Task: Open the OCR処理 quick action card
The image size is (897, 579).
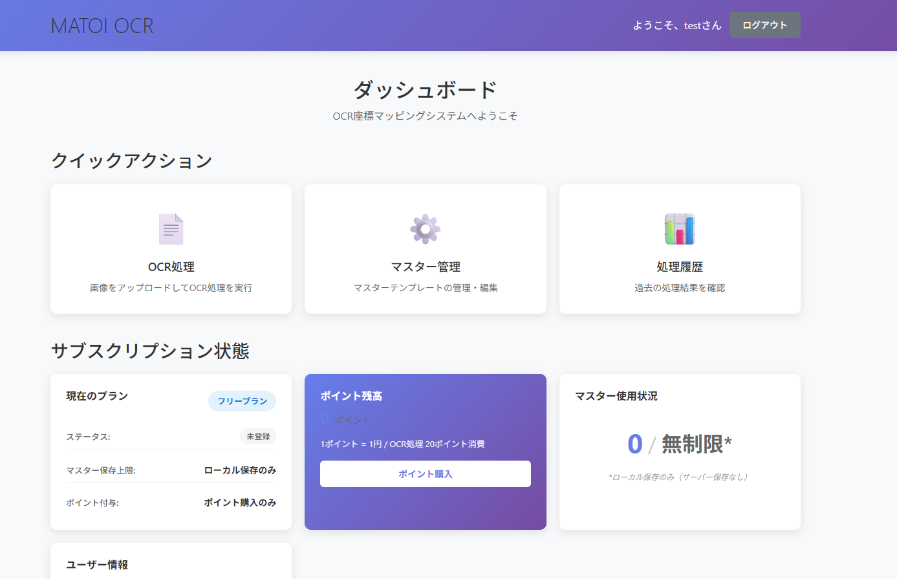Action: point(170,249)
